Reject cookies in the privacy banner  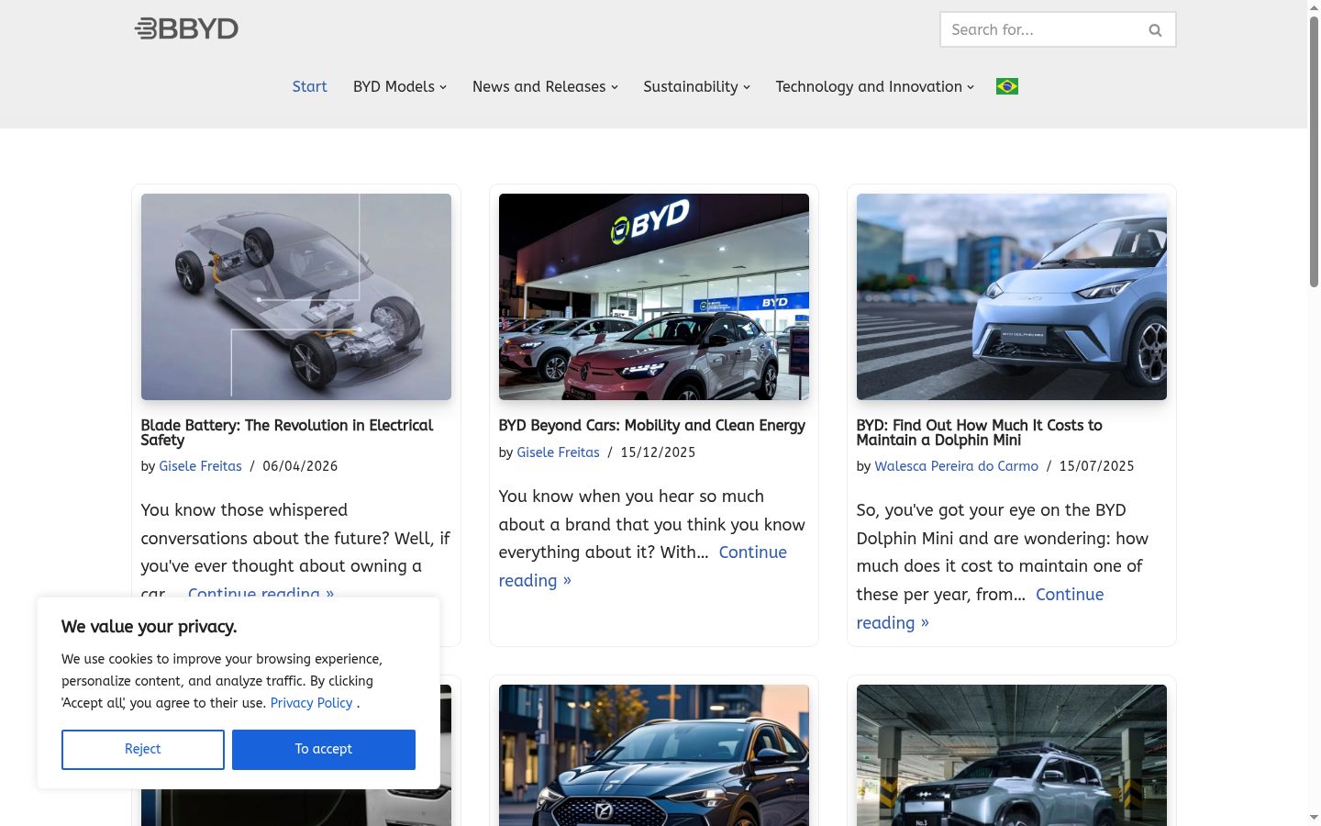coord(143,750)
